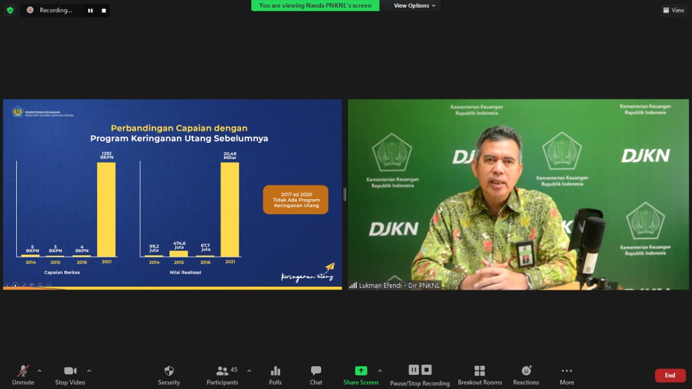Expand audio settings arrow beside Unmute
Image resolution: width=692 pixels, height=389 pixels.
[x=39, y=371]
